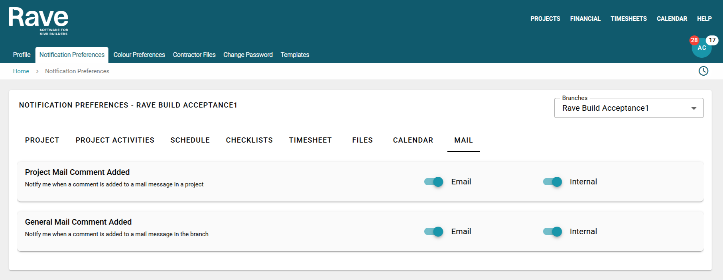Switch to the CHECKLISTS tab

coord(249,140)
